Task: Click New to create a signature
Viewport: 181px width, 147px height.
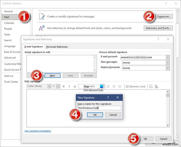Action: pos(52,76)
